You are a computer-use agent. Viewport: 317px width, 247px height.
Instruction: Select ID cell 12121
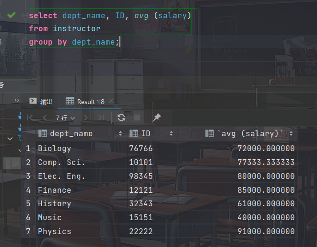153,190
